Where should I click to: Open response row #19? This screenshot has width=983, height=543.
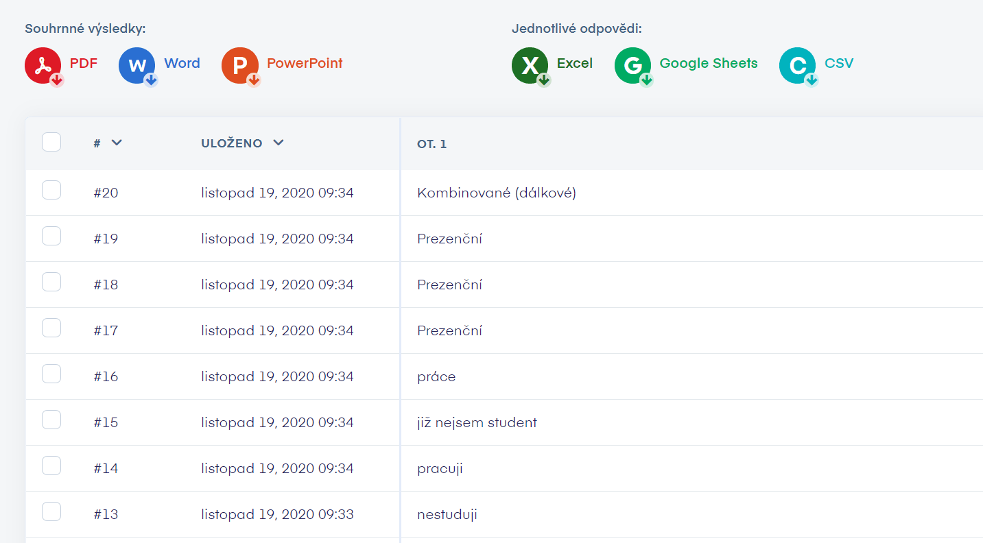point(106,239)
